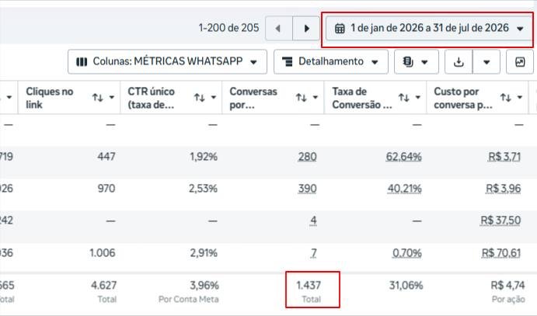This screenshot has height=316, width=537.
Task: Sort by Taxa de Conversão column
Action: (404, 98)
